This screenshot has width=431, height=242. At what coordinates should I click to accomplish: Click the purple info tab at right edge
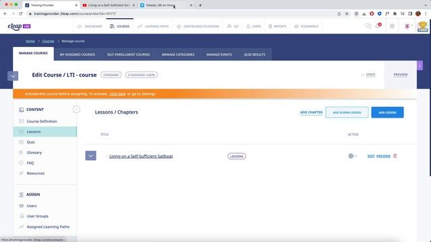[420, 66]
